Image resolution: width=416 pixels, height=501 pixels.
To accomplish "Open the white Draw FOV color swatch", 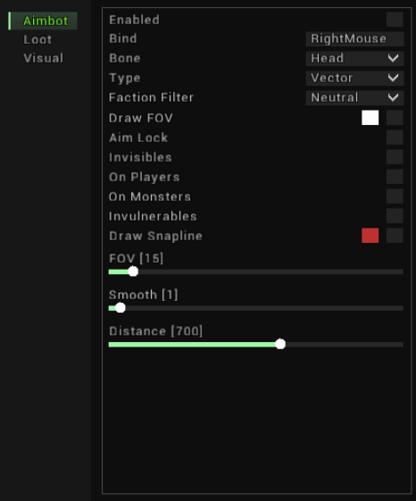I will [x=370, y=118].
